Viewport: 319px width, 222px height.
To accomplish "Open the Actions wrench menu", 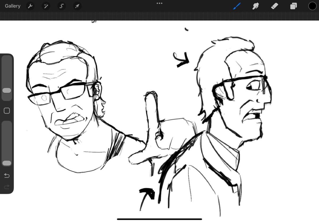I will click(x=31, y=6).
